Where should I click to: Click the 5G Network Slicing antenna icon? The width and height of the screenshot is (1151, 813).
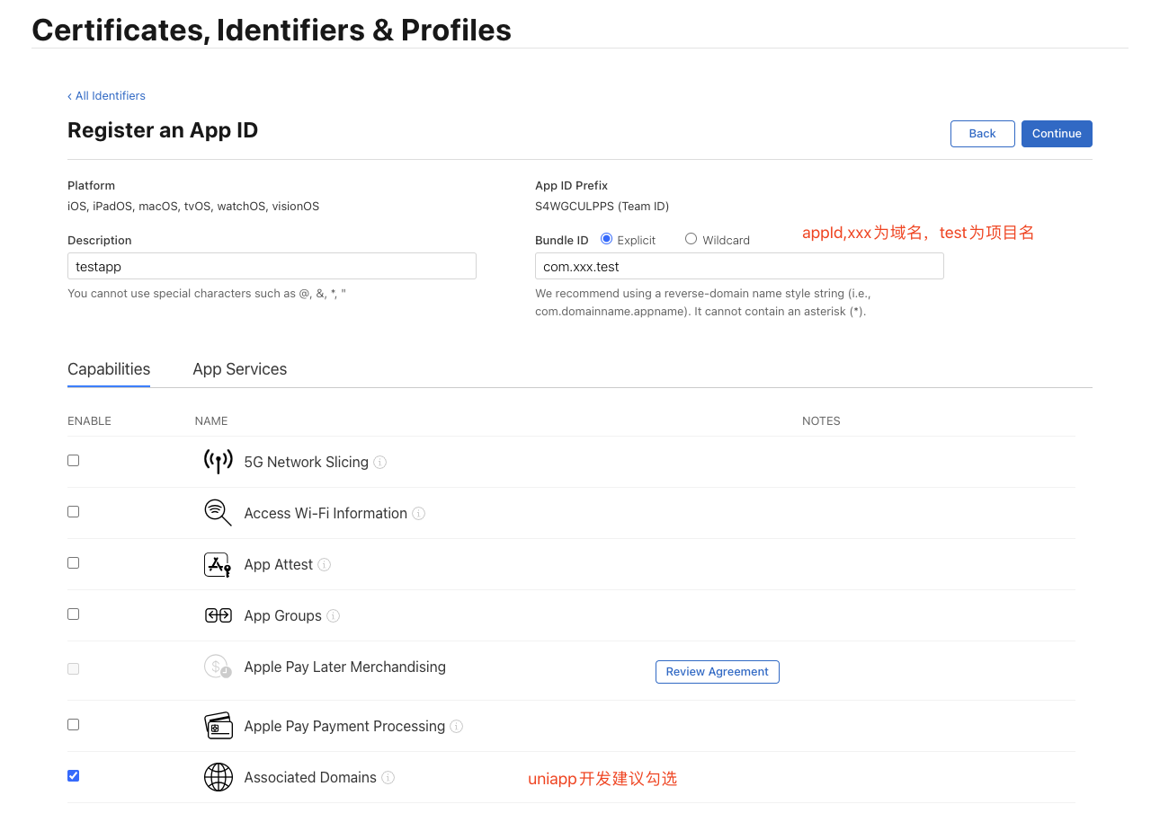coord(219,462)
